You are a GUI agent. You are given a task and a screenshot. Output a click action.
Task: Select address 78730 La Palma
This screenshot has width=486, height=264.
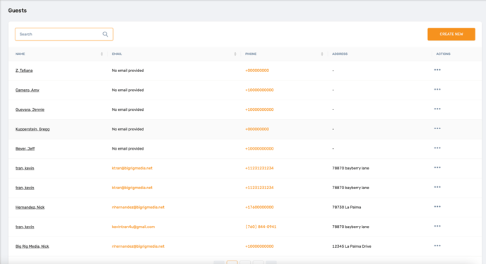pyautogui.click(x=347, y=208)
